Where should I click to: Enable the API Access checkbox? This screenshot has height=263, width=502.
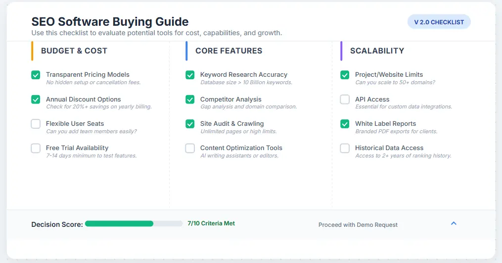(345, 100)
